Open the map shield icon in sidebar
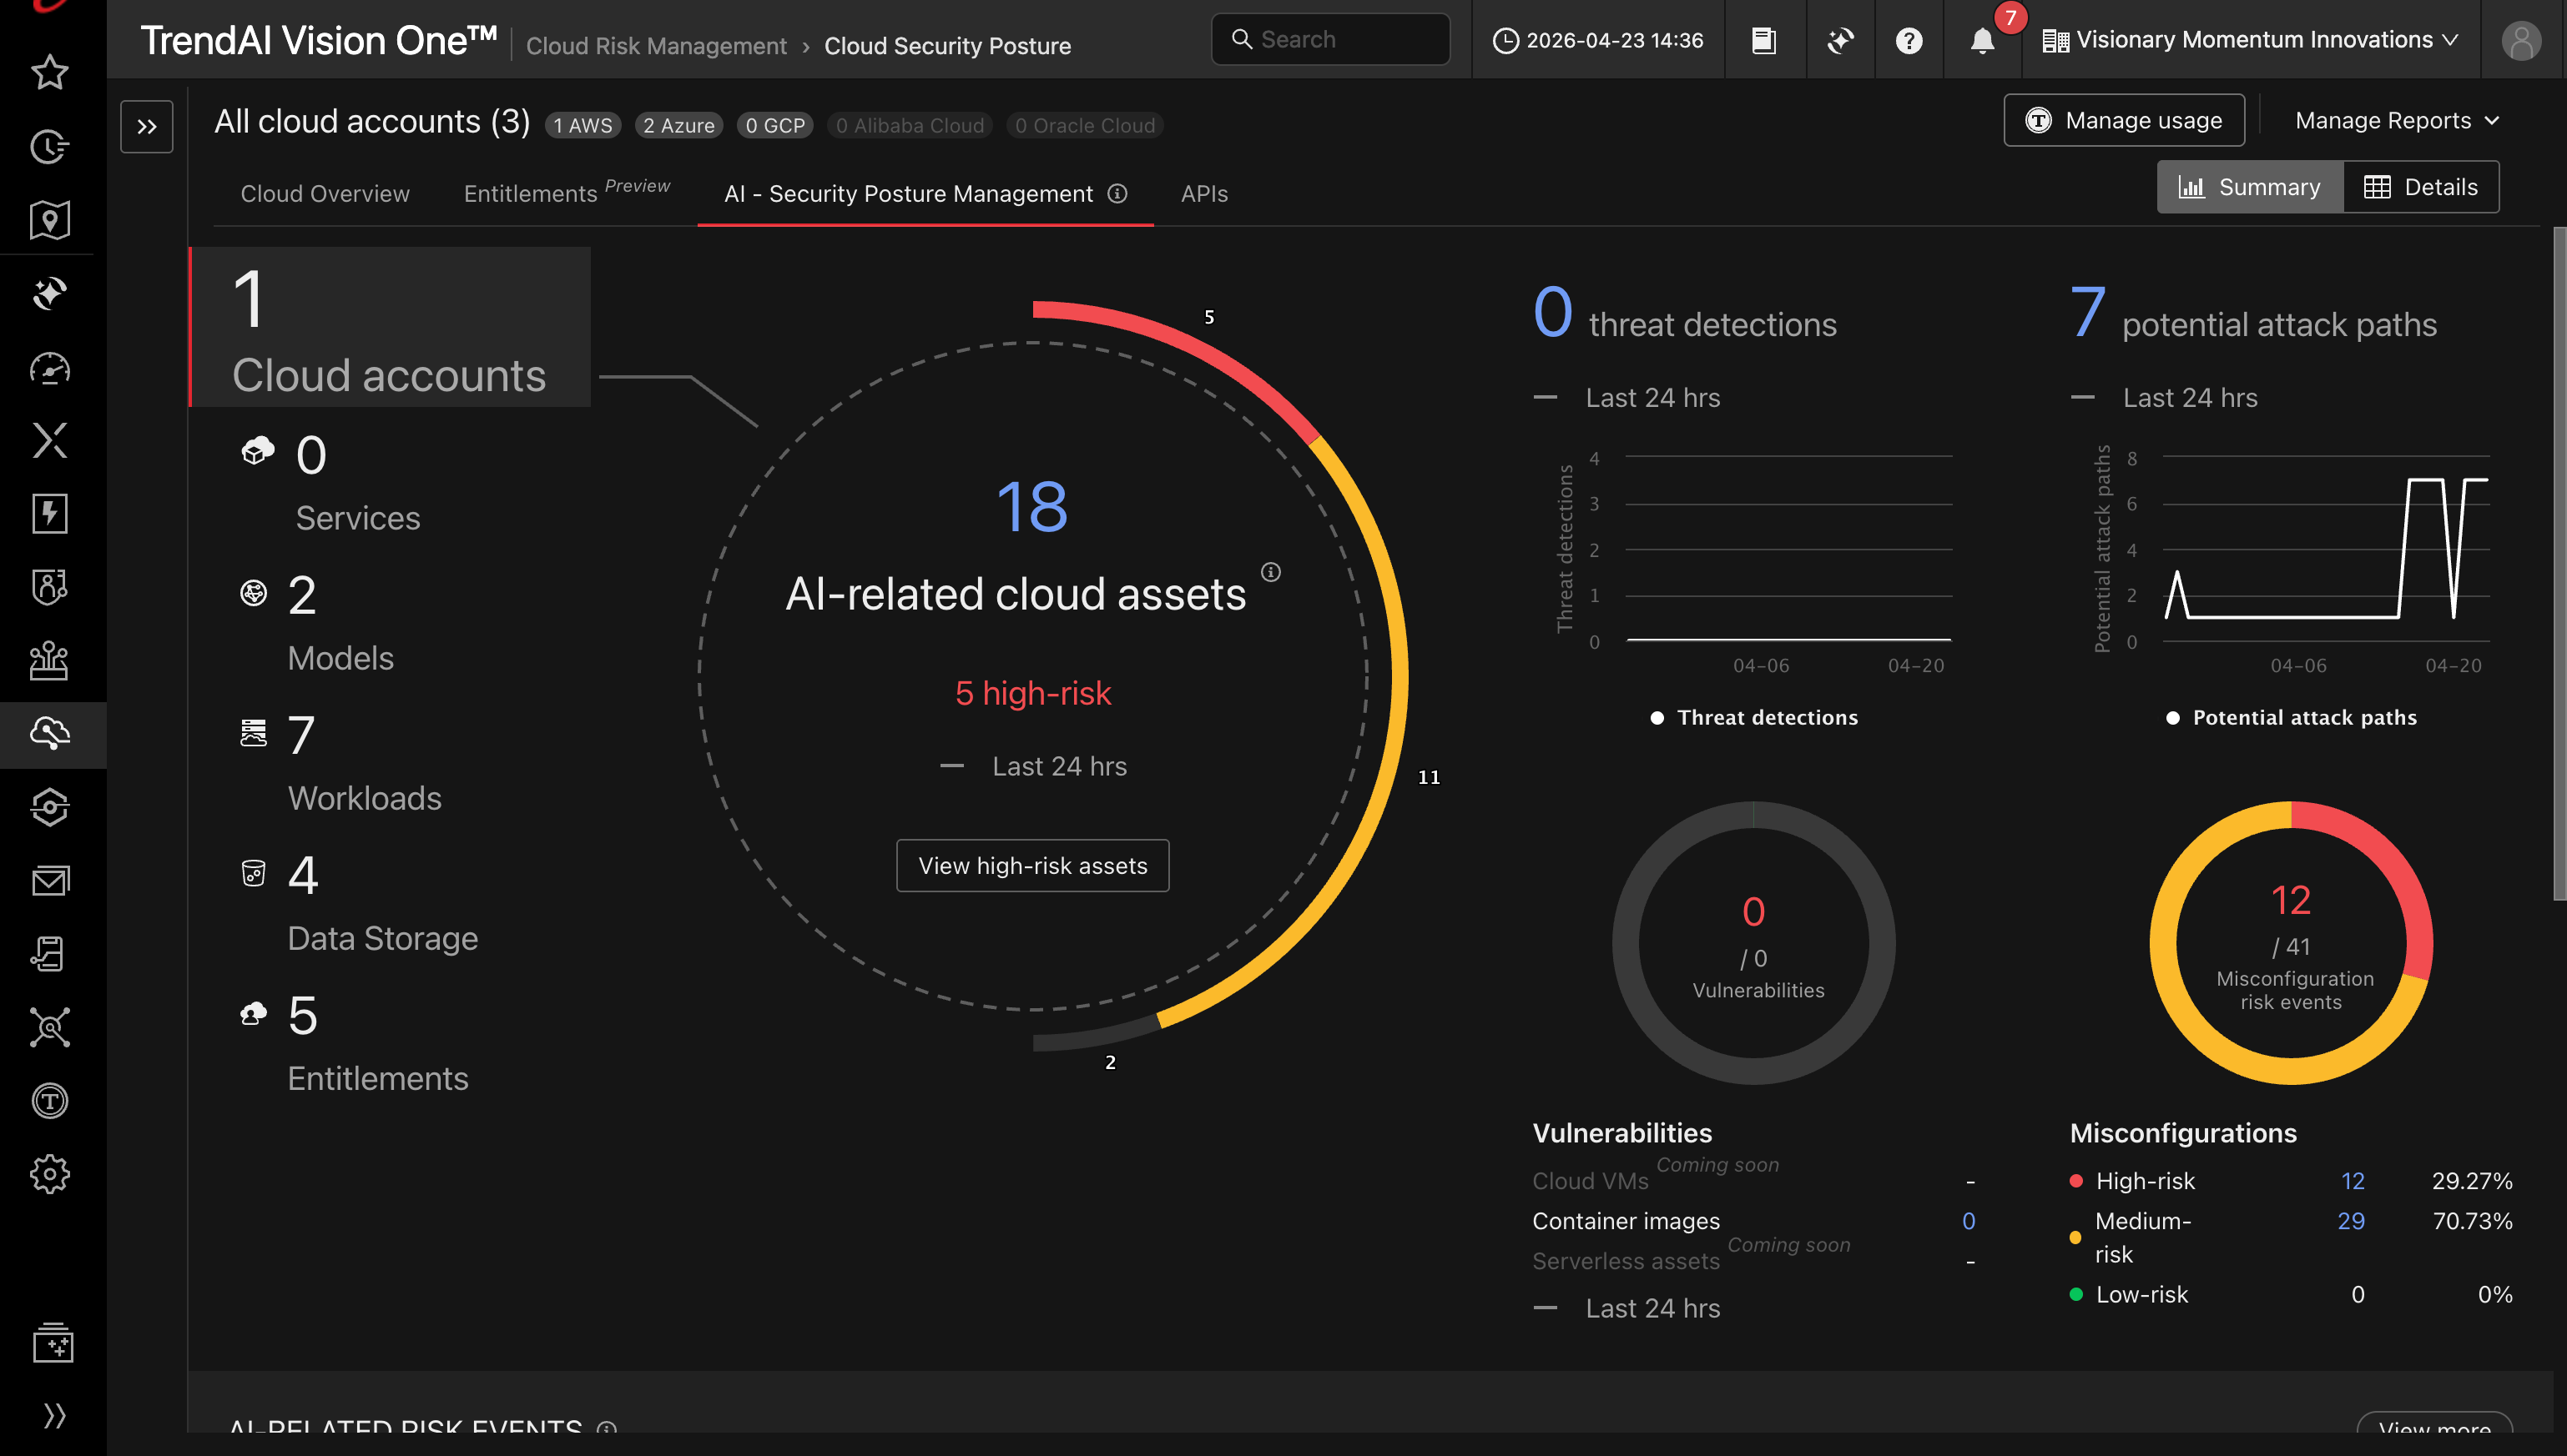 click(50, 220)
